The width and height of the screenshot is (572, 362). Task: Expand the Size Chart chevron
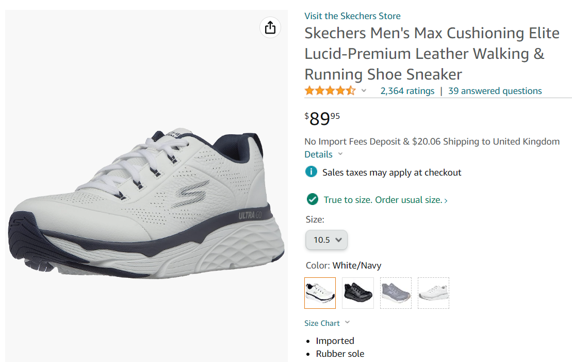point(347,323)
